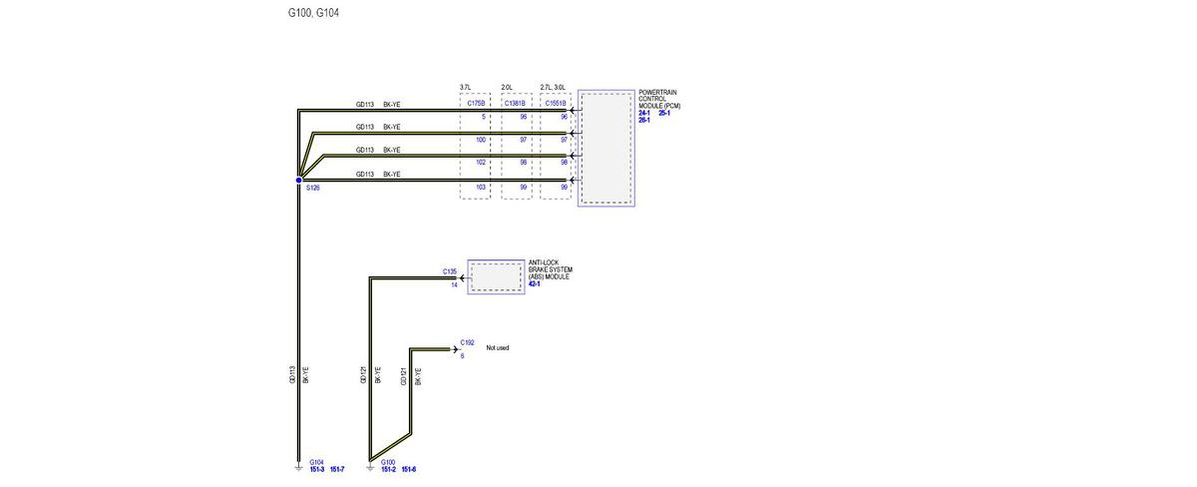
Task: Click the C192 connector arrow terminal
Action: [x=454, y=349]
